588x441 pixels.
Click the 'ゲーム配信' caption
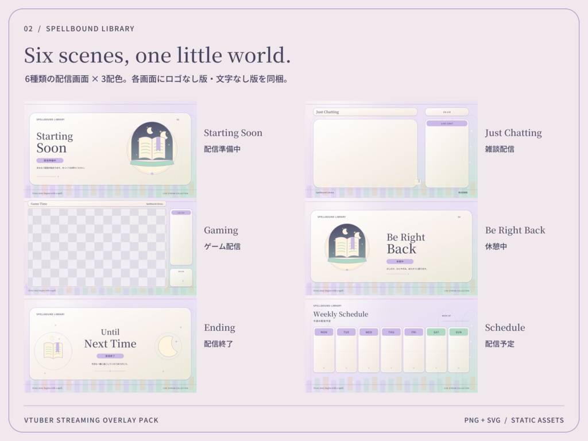pos(222,246)
